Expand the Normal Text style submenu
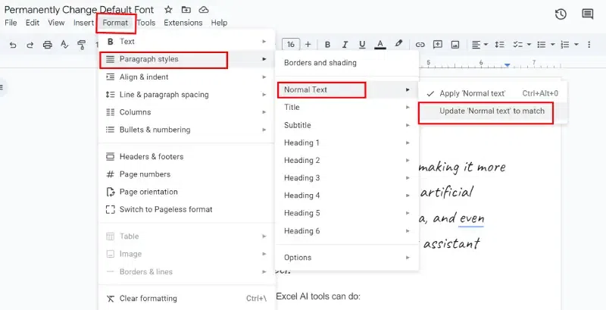The height and width of the screenshot is (310, 606). pyautogui.click(x=347, y=89)
